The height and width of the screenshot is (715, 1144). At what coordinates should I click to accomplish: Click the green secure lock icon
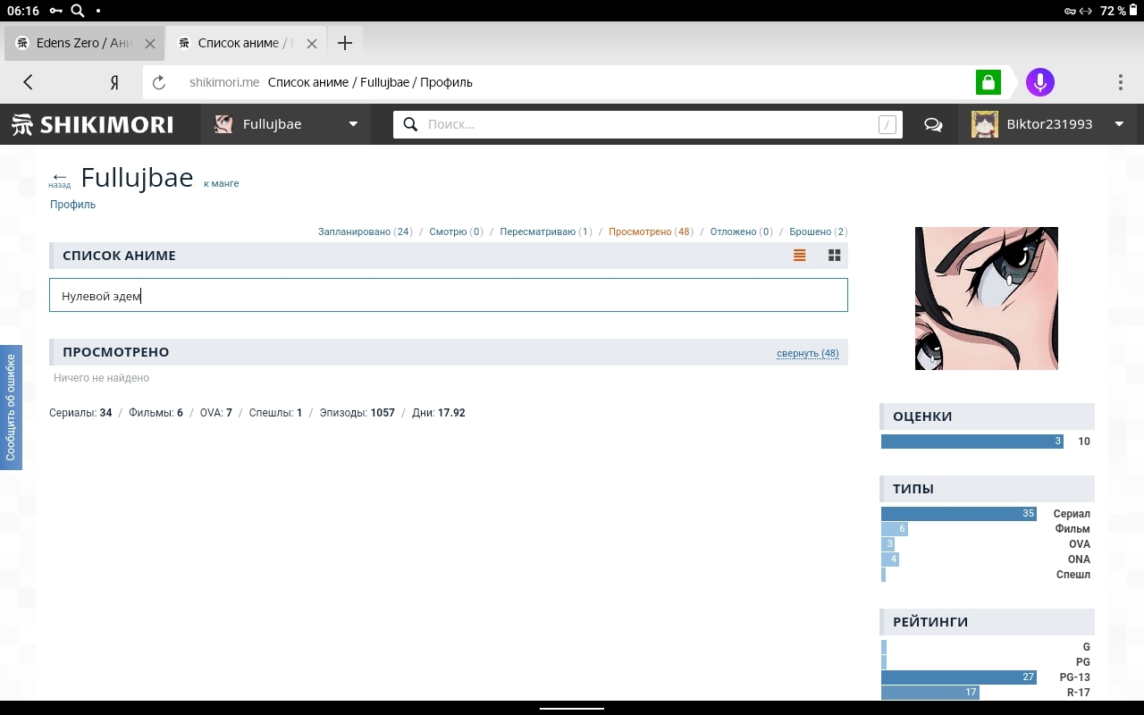[988, 82]
